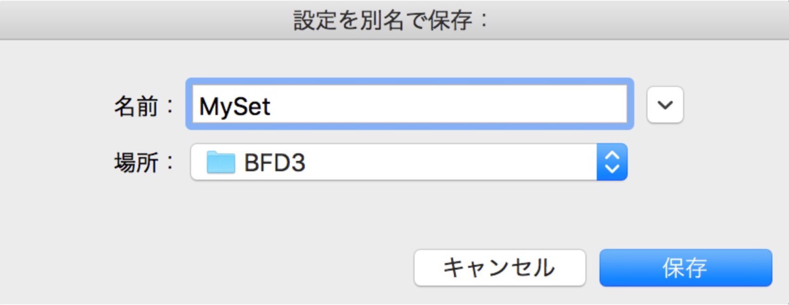Click the キャンセル button

click(x=500, y=268)
